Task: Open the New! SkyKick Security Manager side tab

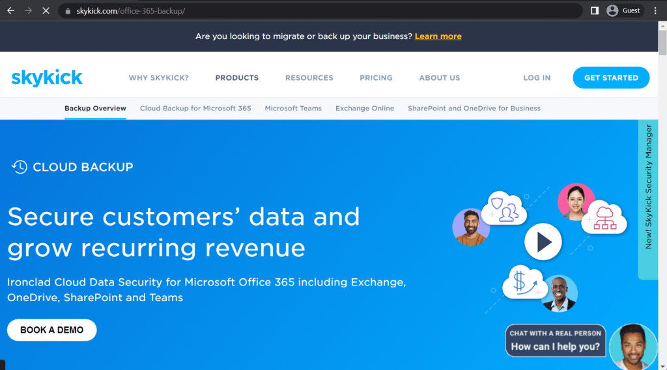Action: tap(648, 200)
